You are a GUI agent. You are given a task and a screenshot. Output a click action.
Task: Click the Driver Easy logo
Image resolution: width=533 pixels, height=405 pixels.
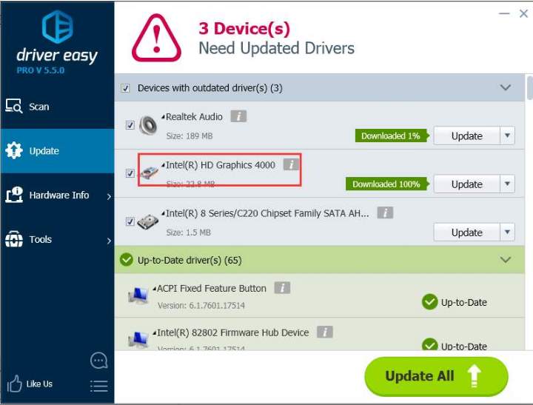click(x=57, y=27)
